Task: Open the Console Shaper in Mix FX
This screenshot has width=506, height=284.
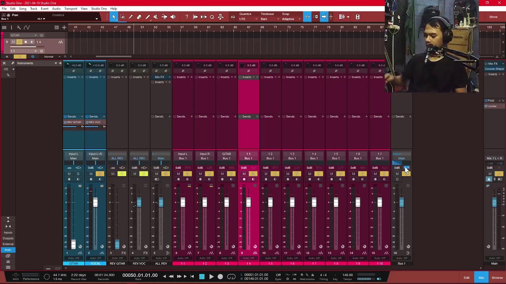Action: tap(494, 69)
